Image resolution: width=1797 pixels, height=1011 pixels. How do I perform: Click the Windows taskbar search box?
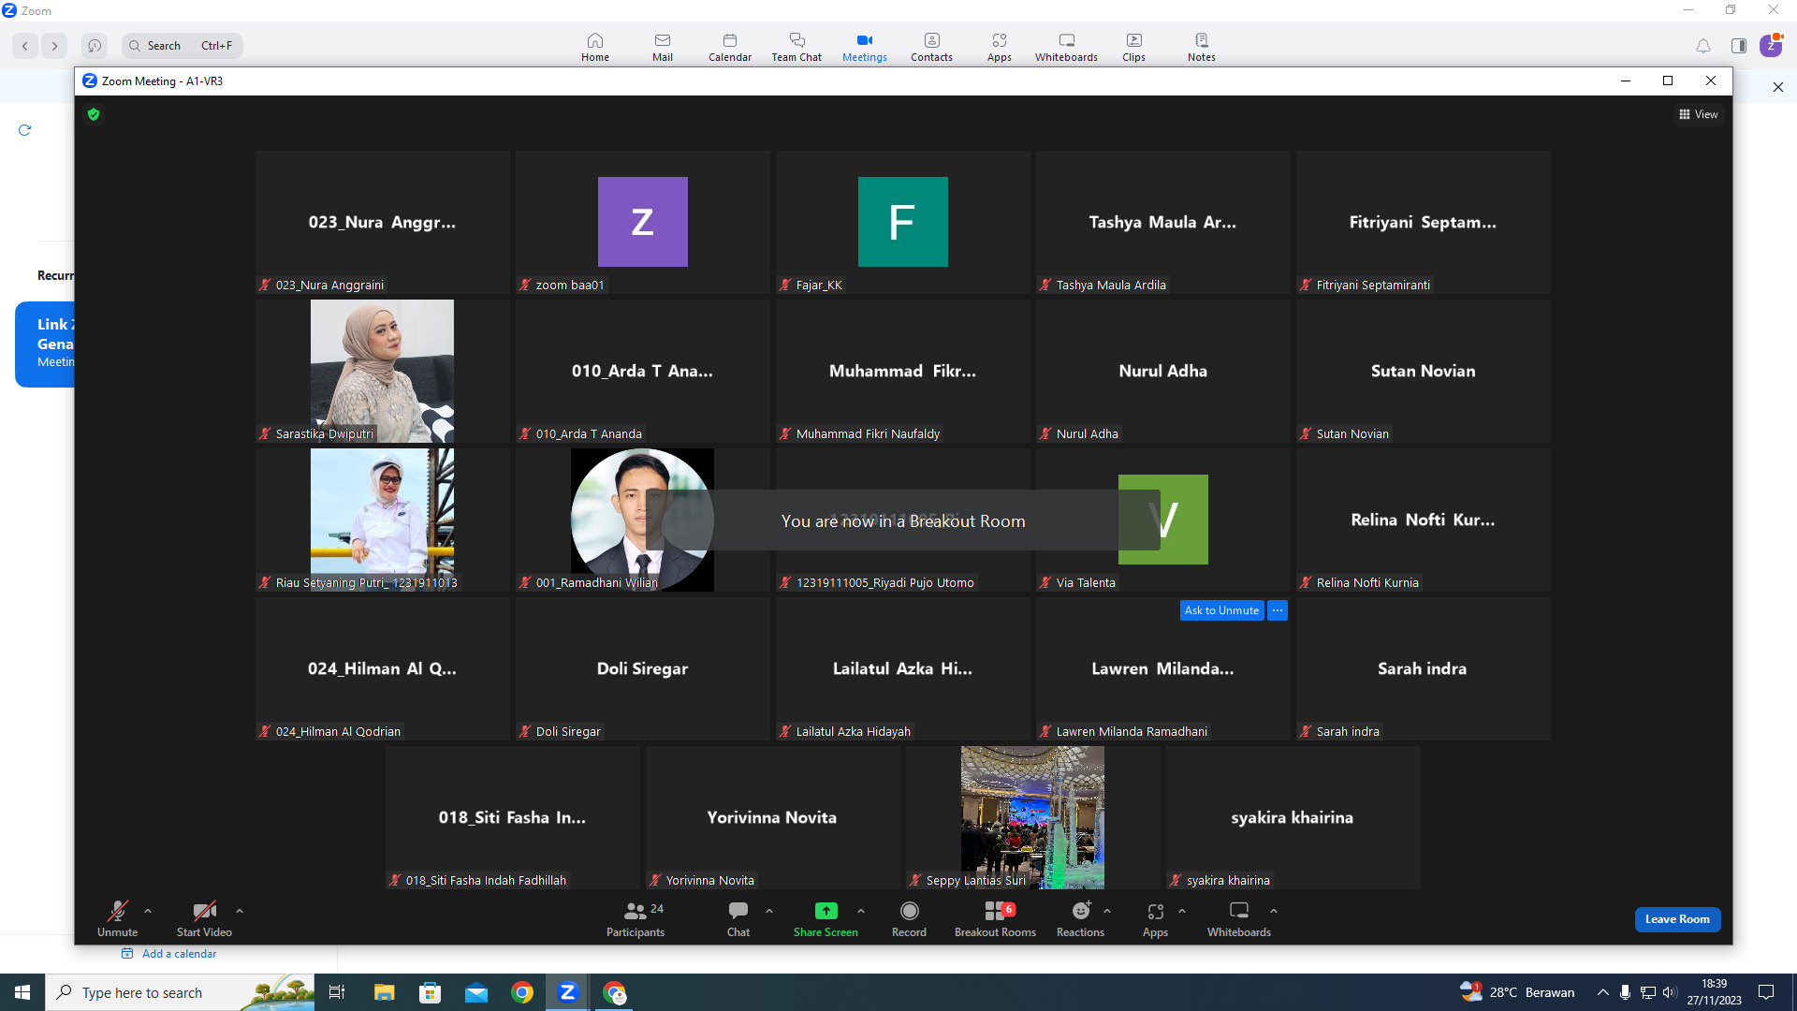pyautogui.click(x=178, y=992)
